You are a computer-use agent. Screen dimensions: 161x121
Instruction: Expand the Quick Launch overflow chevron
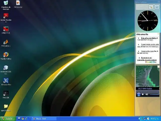(x=30, y=118)
